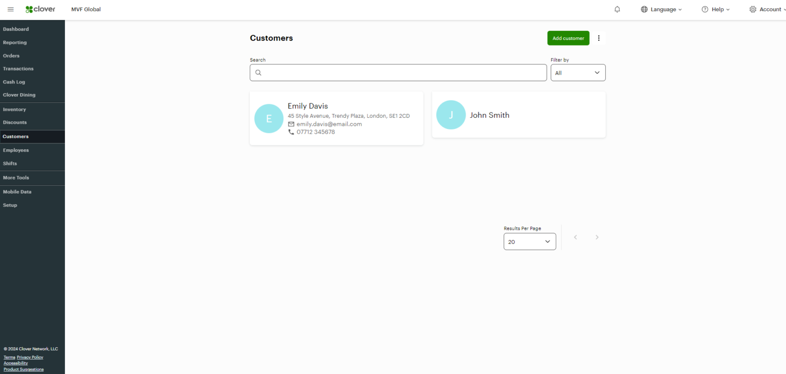
Task: Open the hamburger navigation menu
Action: point(10,9)
